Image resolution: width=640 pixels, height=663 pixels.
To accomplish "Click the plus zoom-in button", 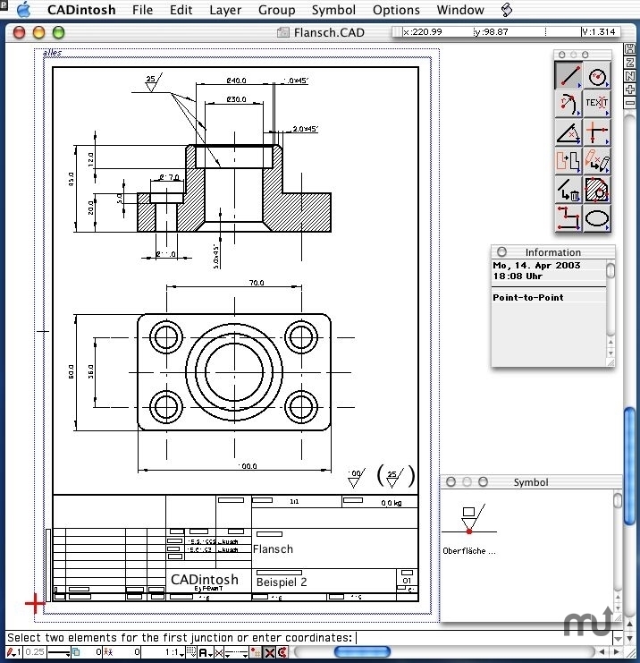I will coord(631,90).
